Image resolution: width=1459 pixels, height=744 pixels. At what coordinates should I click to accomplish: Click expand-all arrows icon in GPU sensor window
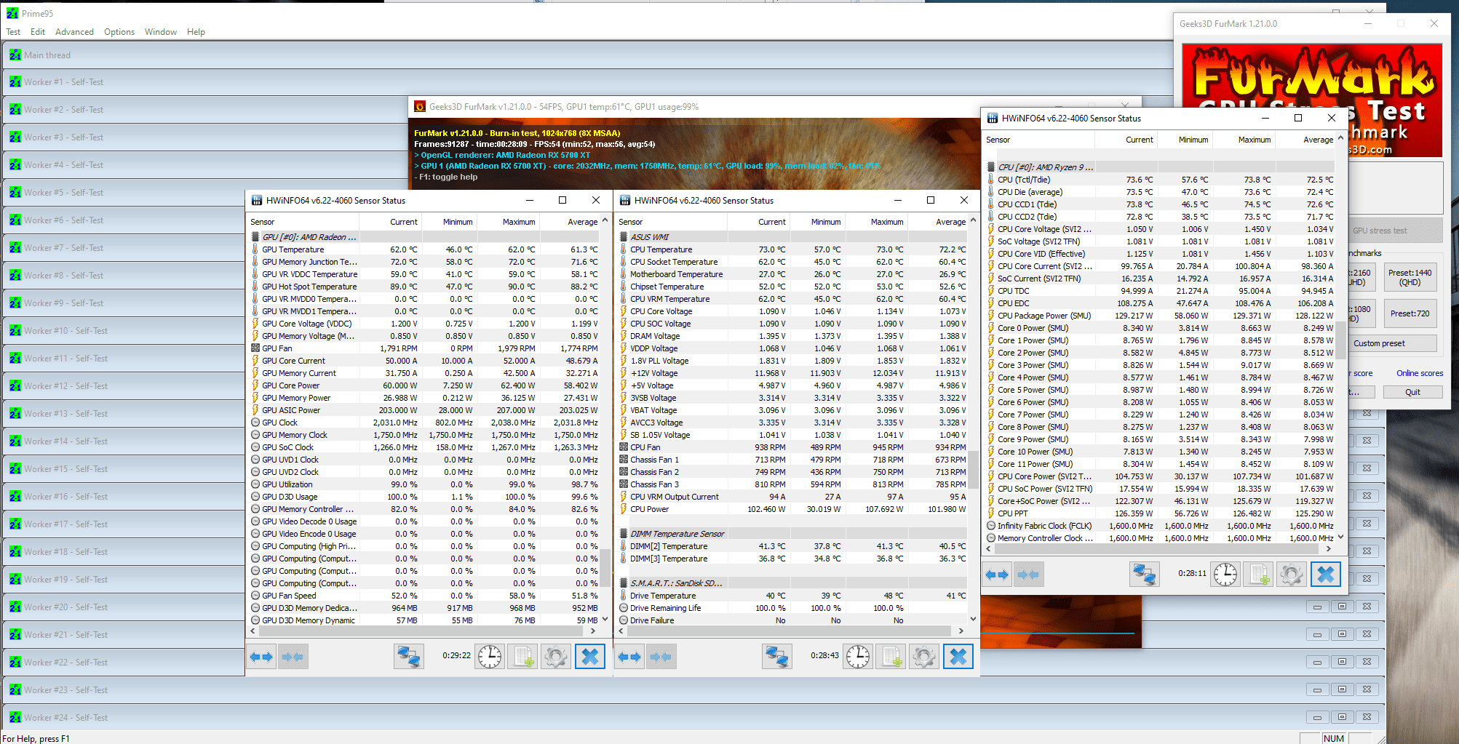click(261, 657)
